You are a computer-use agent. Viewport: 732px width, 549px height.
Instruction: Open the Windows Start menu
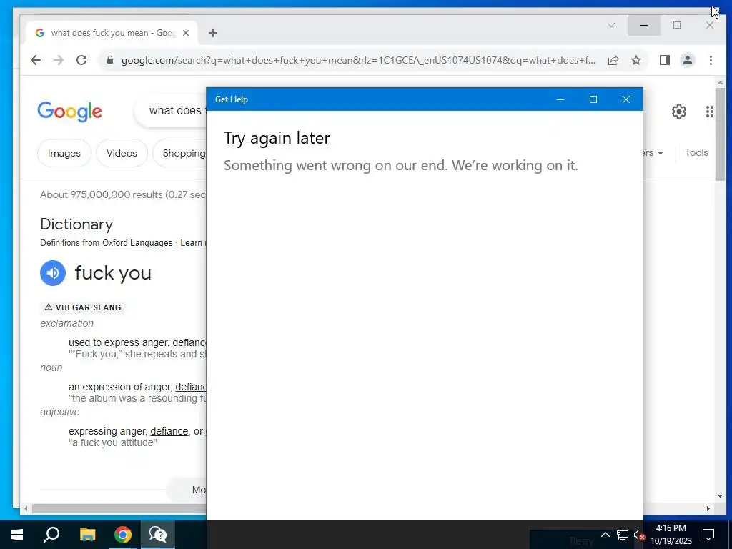(17, 535)
